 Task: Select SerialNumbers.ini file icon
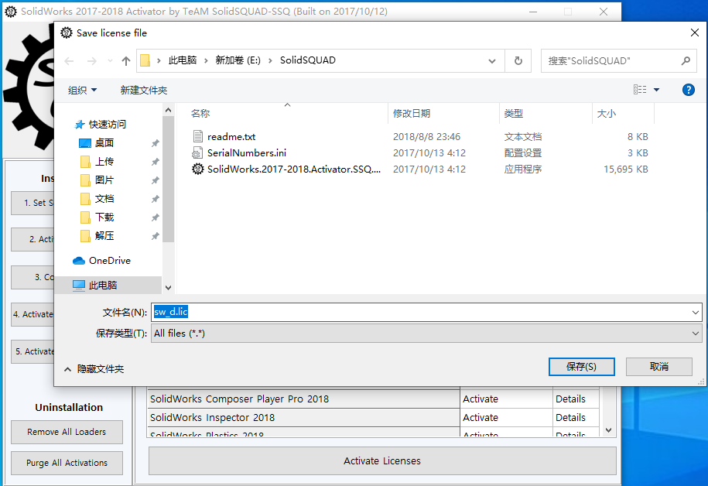(x=198, y=152)
